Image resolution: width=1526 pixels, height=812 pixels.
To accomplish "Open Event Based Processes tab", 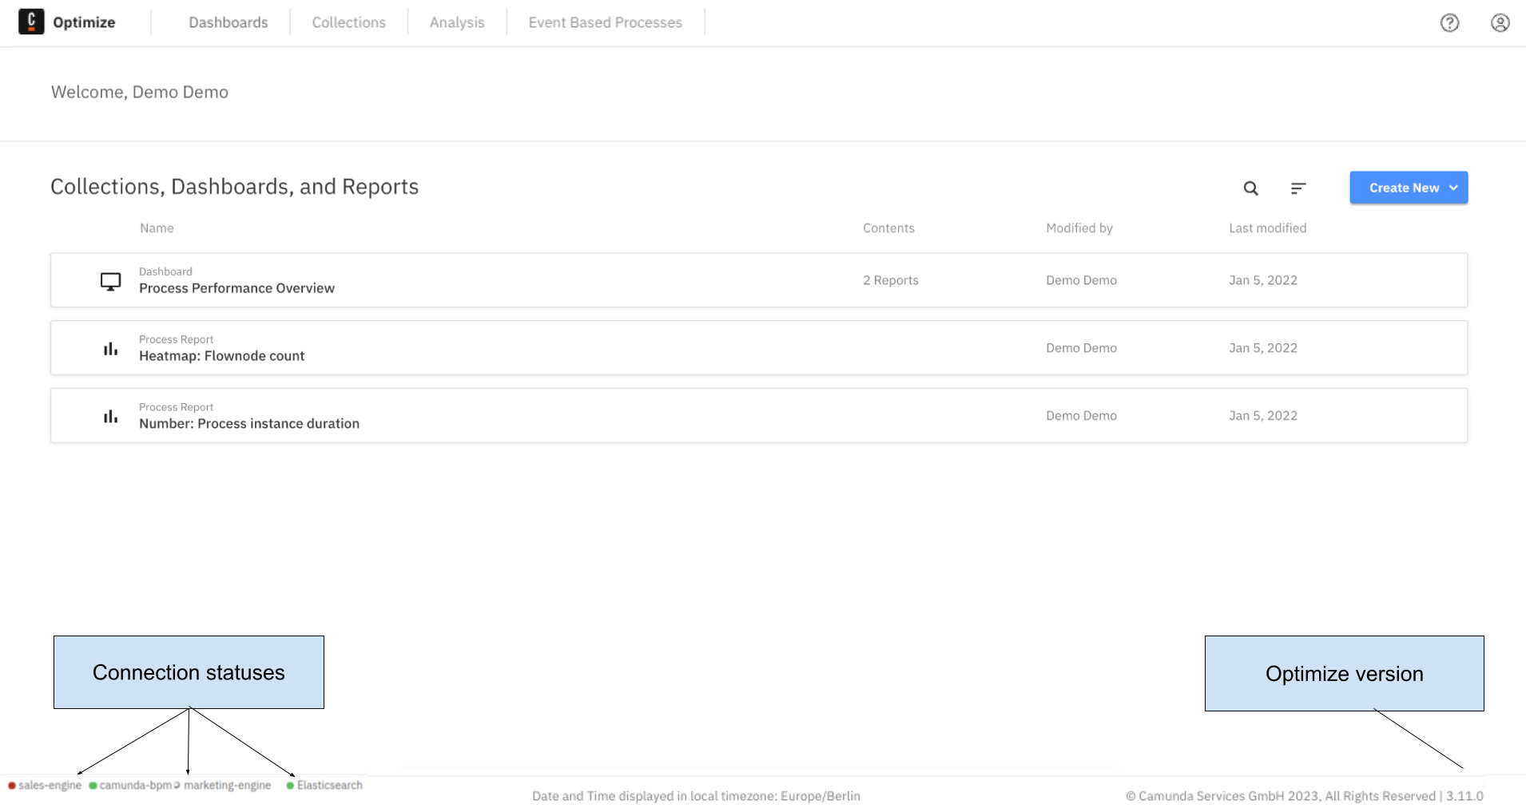I will (x=606, y=22).
